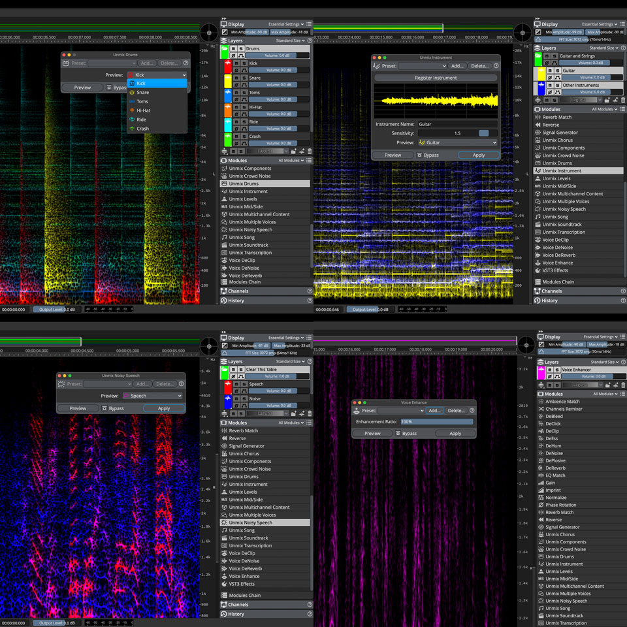
Task: Open the Preview dropdown showing Guitar
Action: click(x=458, y=142)
